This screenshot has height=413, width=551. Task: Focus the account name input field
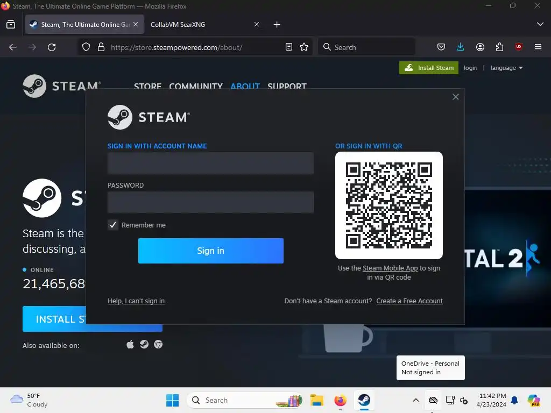(210, 163)
